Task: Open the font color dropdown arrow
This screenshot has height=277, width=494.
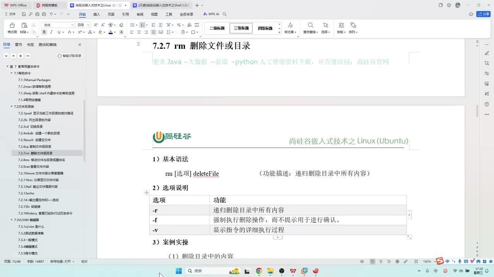Action: 115,32
